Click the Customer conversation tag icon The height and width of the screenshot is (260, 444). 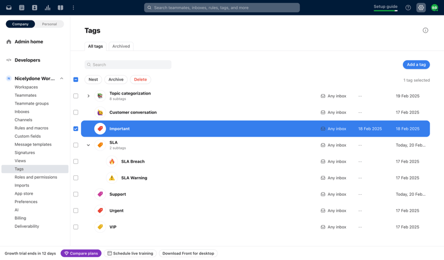click(x=100, y=112)
